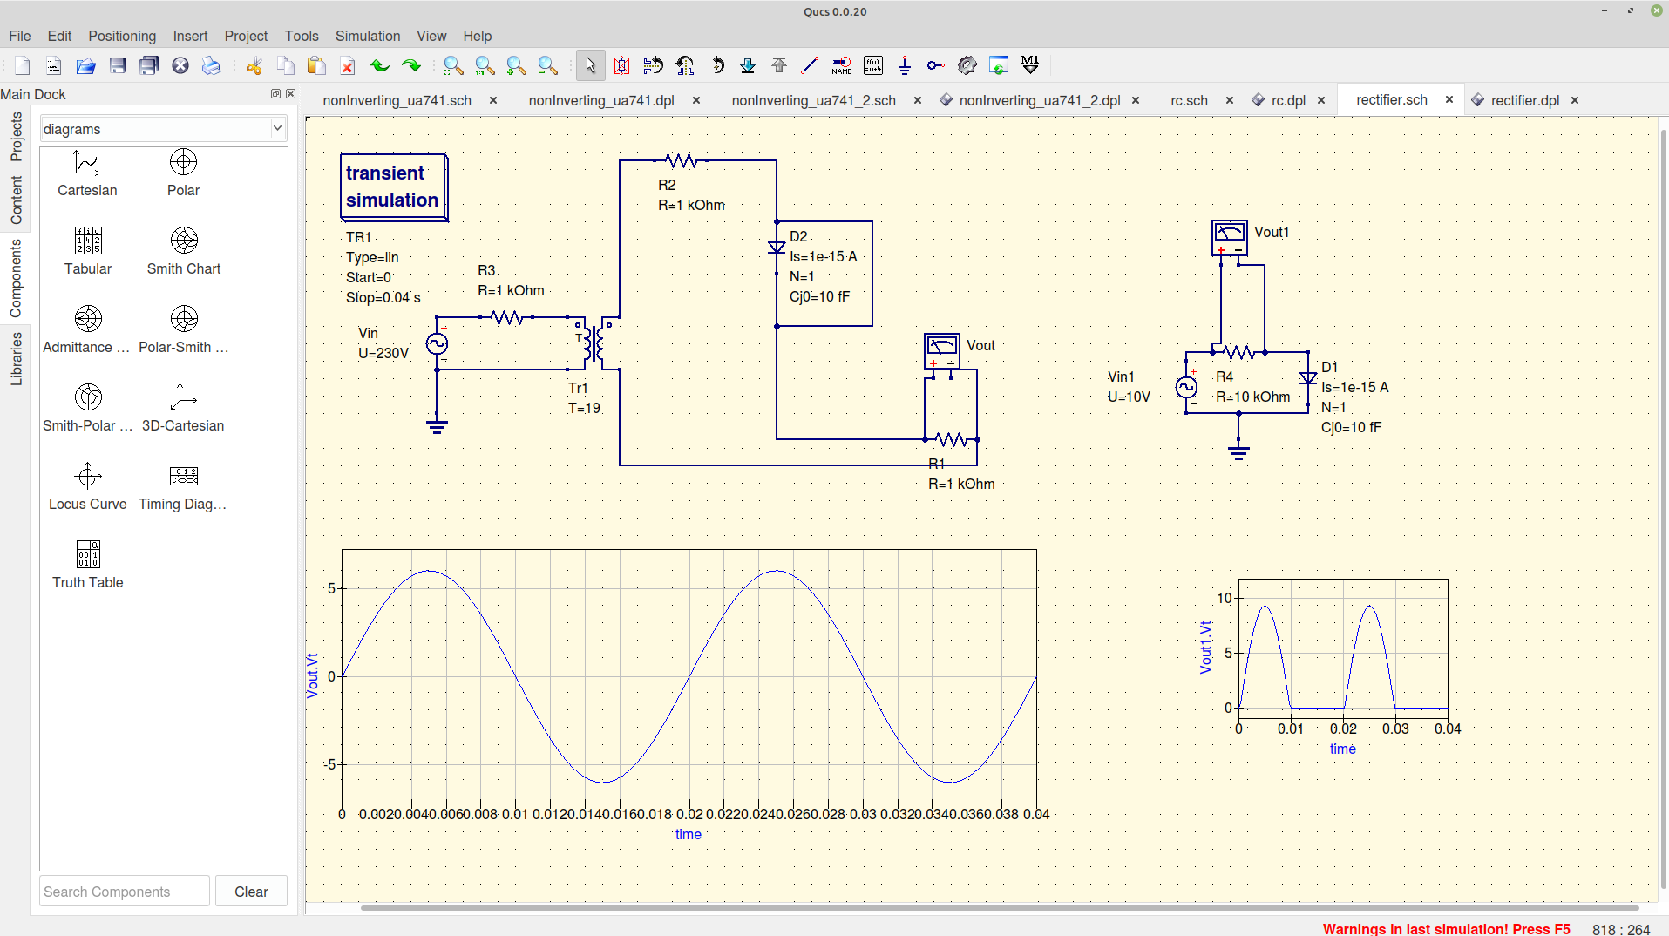Click the Vout voltage probe
1669x936 pixels.
click(x=942, y=350)
